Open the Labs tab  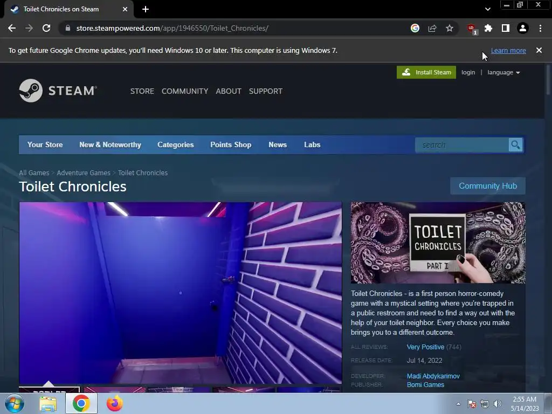[x=312, y=144]
